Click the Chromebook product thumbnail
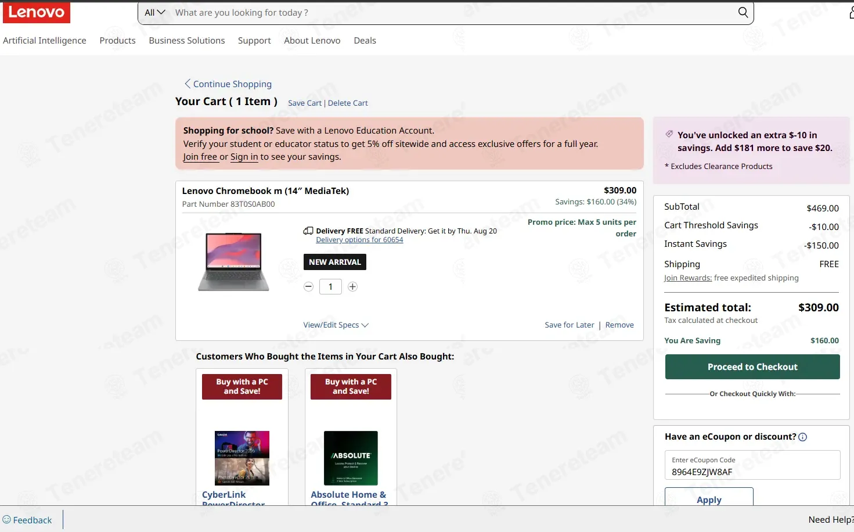The height and width of the screenshot is (532, 854). click(x=233, y=261)
